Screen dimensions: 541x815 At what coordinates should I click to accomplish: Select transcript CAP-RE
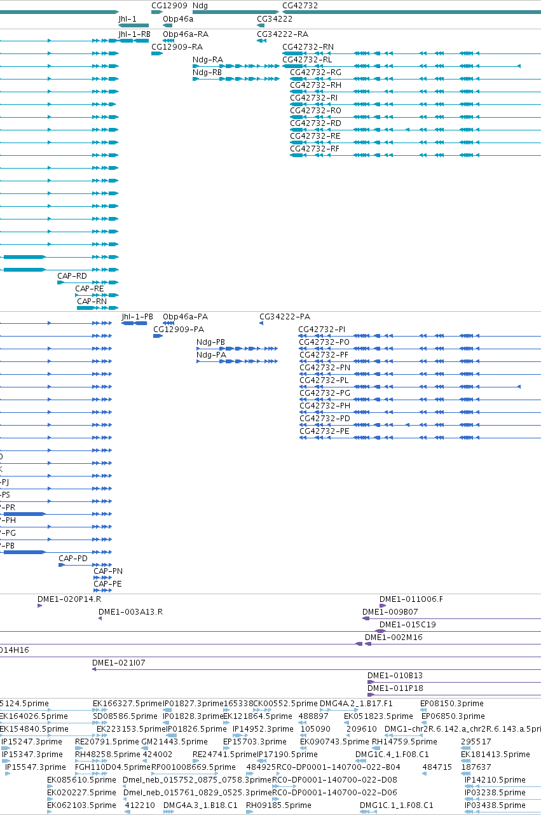pos(90,289)
